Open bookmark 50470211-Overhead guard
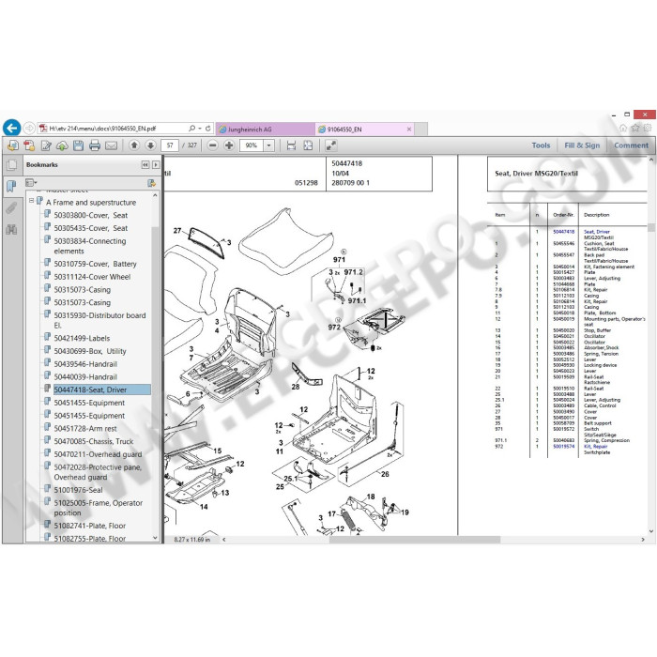Image resolution: width=657 pixels, height=657 pixels. (98, 454)
